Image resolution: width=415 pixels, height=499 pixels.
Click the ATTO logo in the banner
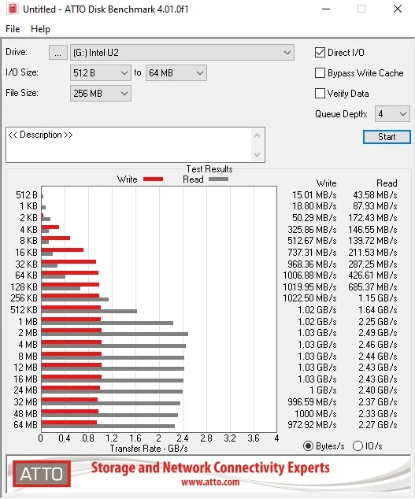42,474
